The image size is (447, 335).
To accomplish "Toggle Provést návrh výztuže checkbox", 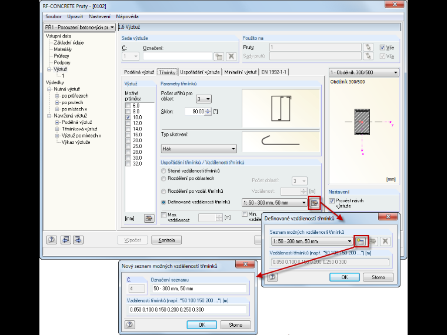I will pos(332,201).
